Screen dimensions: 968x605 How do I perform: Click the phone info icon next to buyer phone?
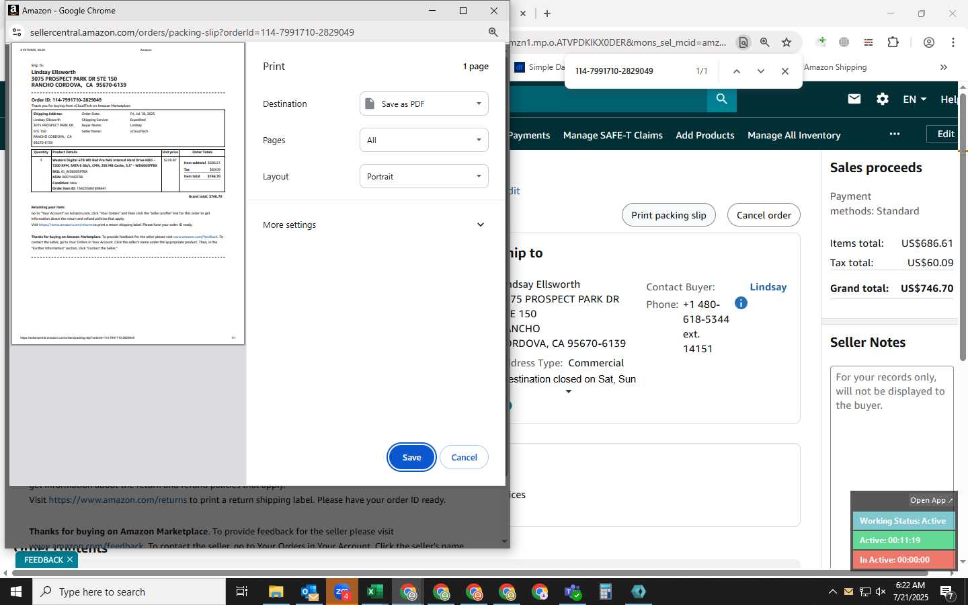coord(741,303)
